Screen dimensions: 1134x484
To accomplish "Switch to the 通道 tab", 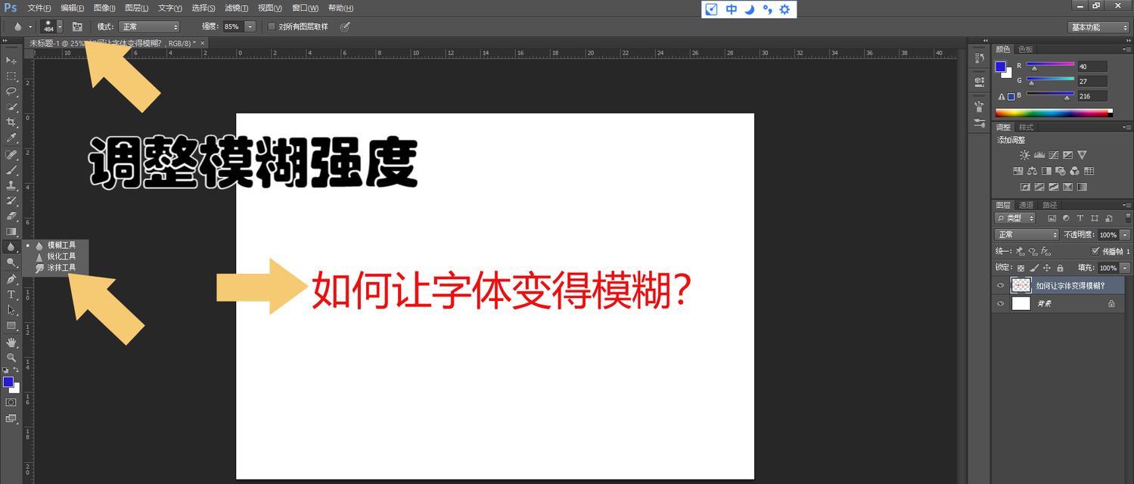I will tap(1026, 205).
